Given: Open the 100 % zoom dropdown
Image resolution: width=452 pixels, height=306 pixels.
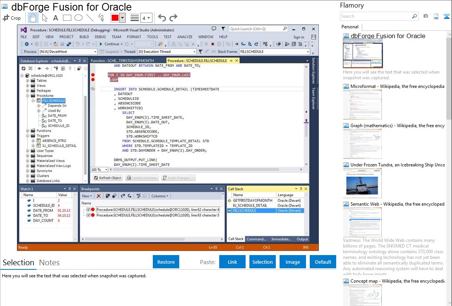Looking at the screenshot, I should coord(106,169).
